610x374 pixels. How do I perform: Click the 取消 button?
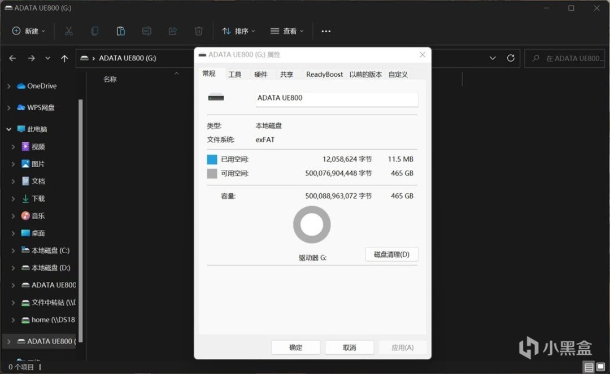[350, 347]
